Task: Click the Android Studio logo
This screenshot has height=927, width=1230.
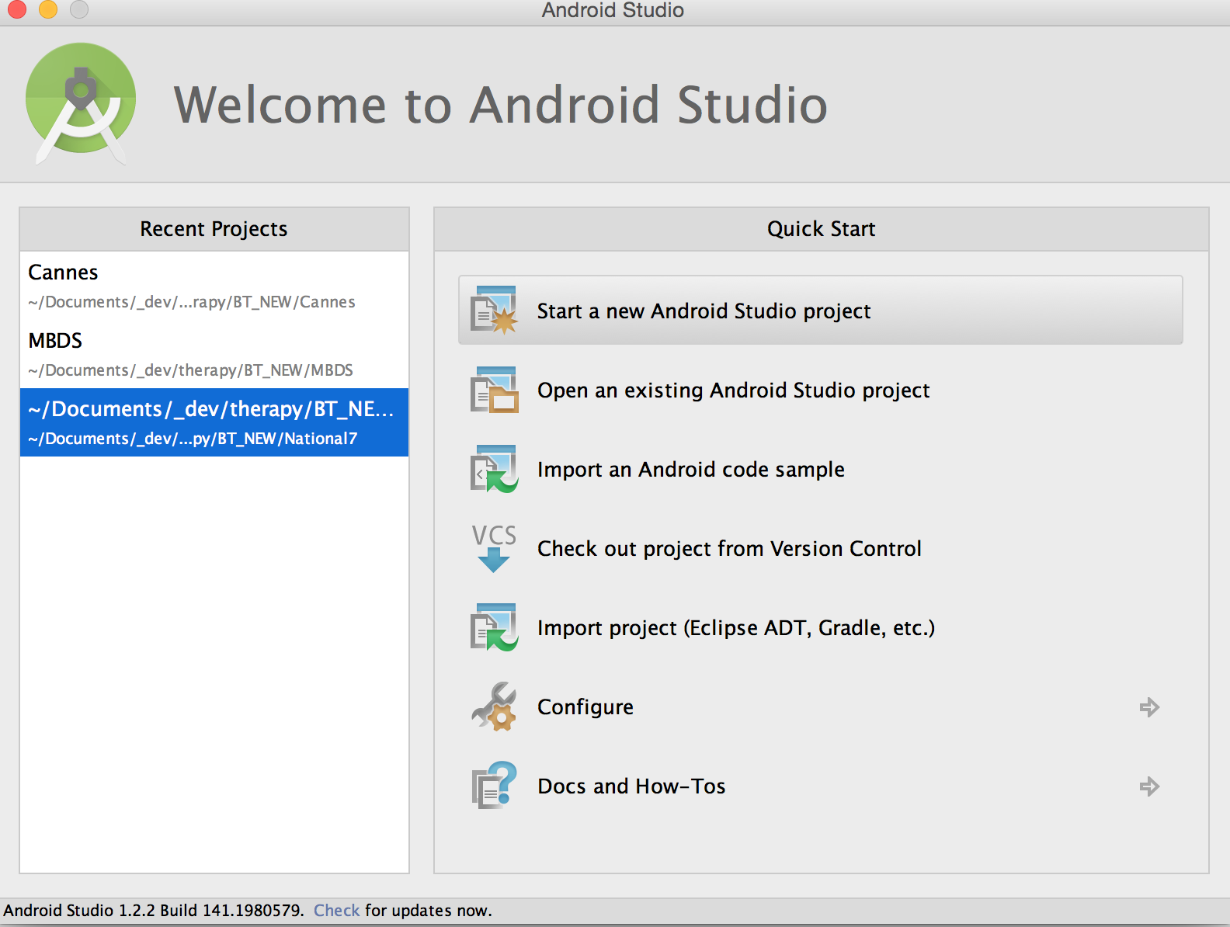Action: click(81, 103)
